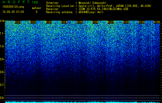
Task: Click the 0129 time marker
Action: 141,22
